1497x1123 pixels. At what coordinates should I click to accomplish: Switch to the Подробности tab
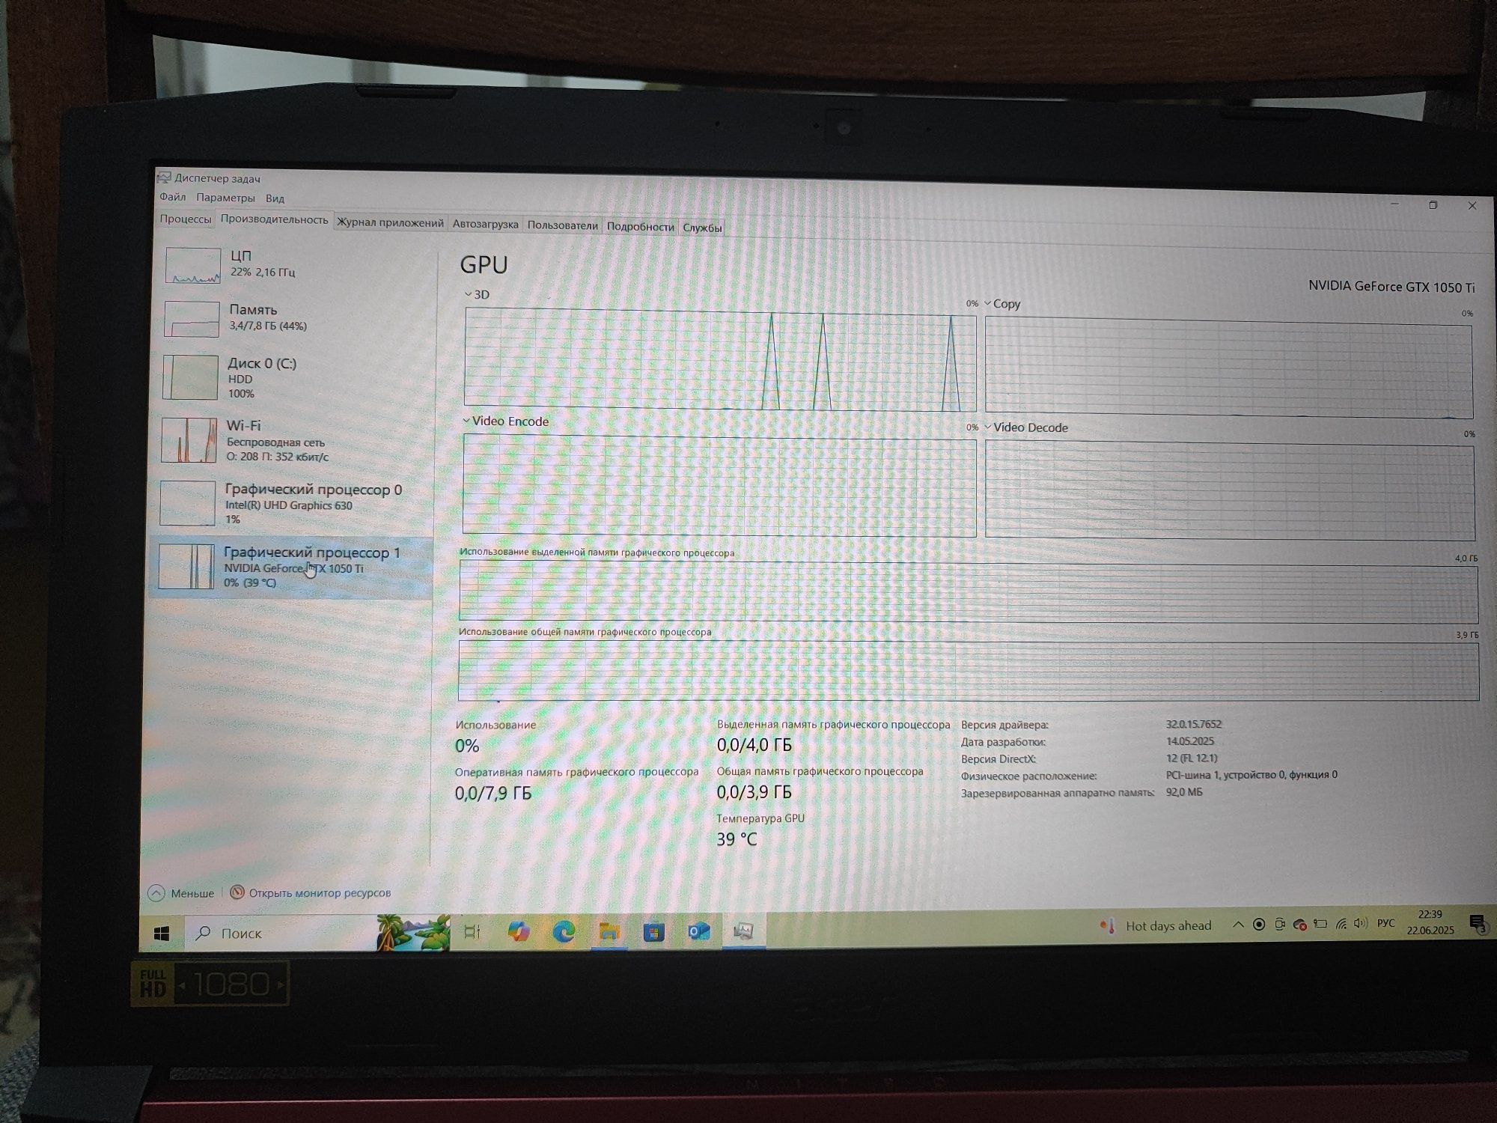click(x=640, y=227)
